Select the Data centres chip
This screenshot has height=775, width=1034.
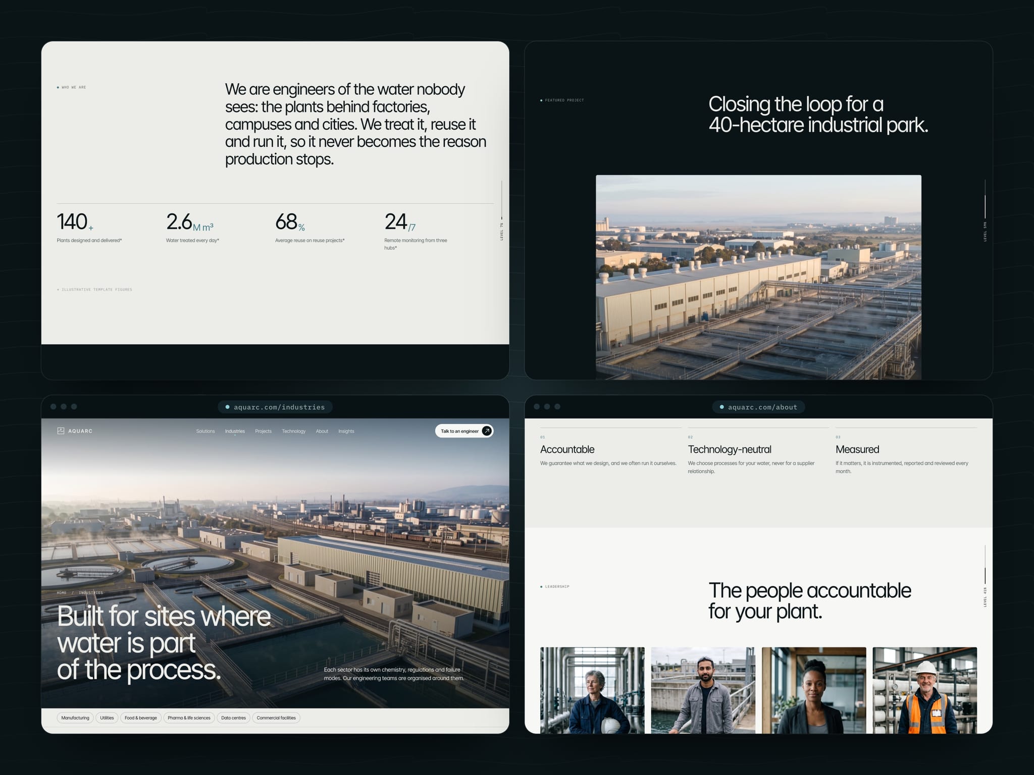pyautogui.click(x=234, y=718)
